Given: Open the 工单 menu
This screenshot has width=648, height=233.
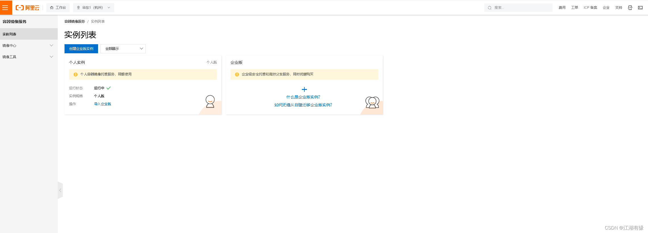Looking at the screenshot, I should click(574, 8).
